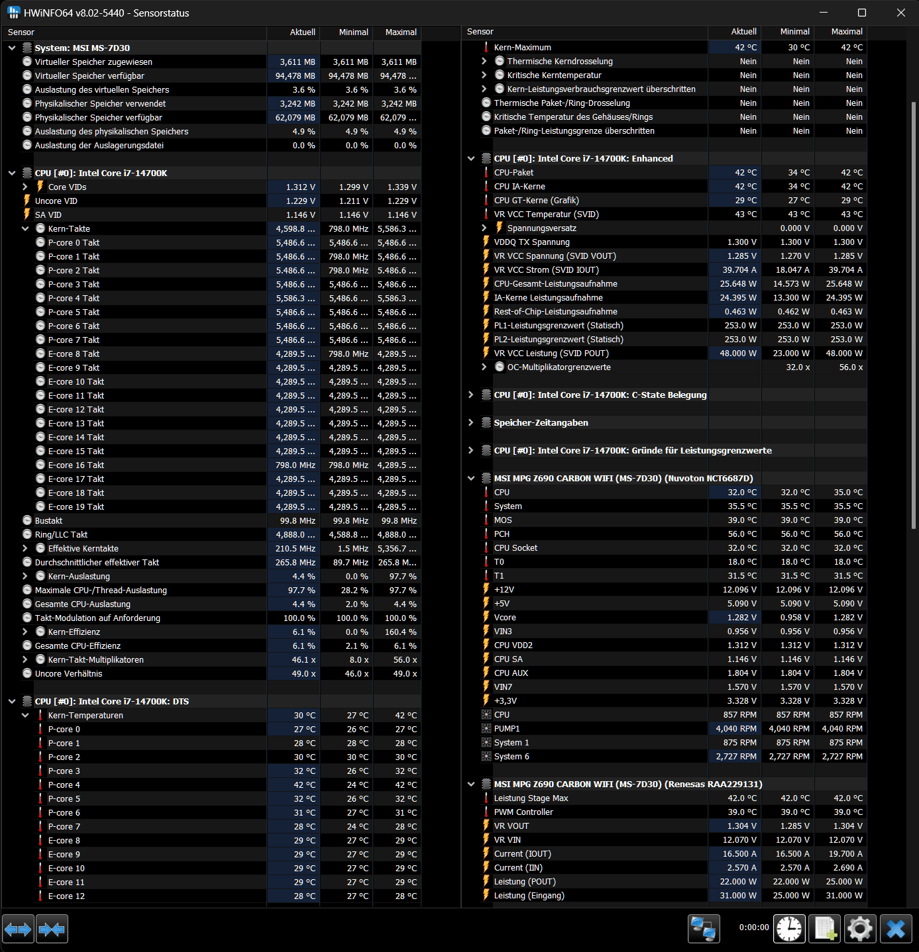Select the Leistung (Eingang) row
This screenshot has width=919, height=952.
pyautogui.click(x=665, y=895)
